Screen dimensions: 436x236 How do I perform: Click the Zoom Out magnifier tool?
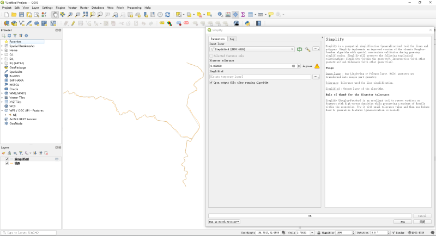(77, 15)
